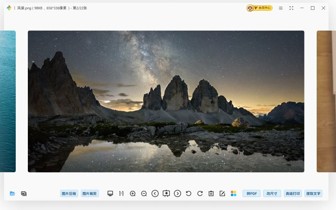Open folder icon in bottom-left corner
Viewport: 336px width, 210px height.
[x=12, y=193]
